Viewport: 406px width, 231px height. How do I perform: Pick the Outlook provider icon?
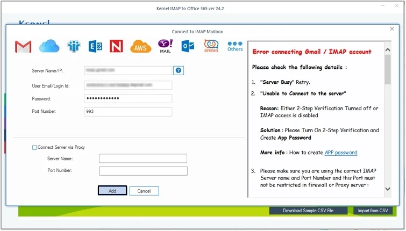pyautogui.click(x=188, y=46)
